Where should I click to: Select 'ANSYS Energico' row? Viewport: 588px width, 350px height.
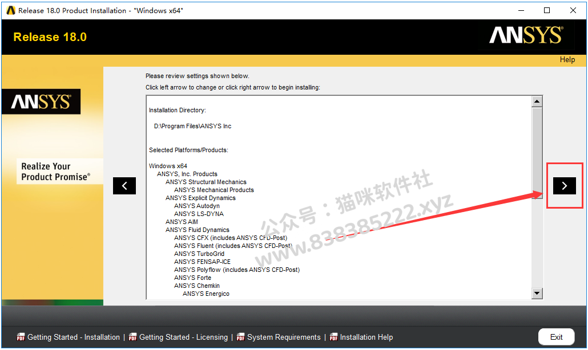(x=206, y=294)
